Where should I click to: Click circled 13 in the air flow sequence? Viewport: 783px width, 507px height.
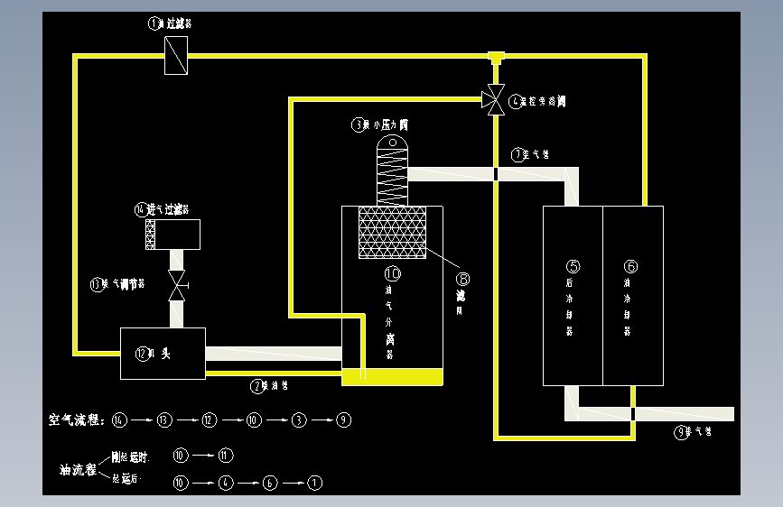pyautogui.click(x=164, y=420)
